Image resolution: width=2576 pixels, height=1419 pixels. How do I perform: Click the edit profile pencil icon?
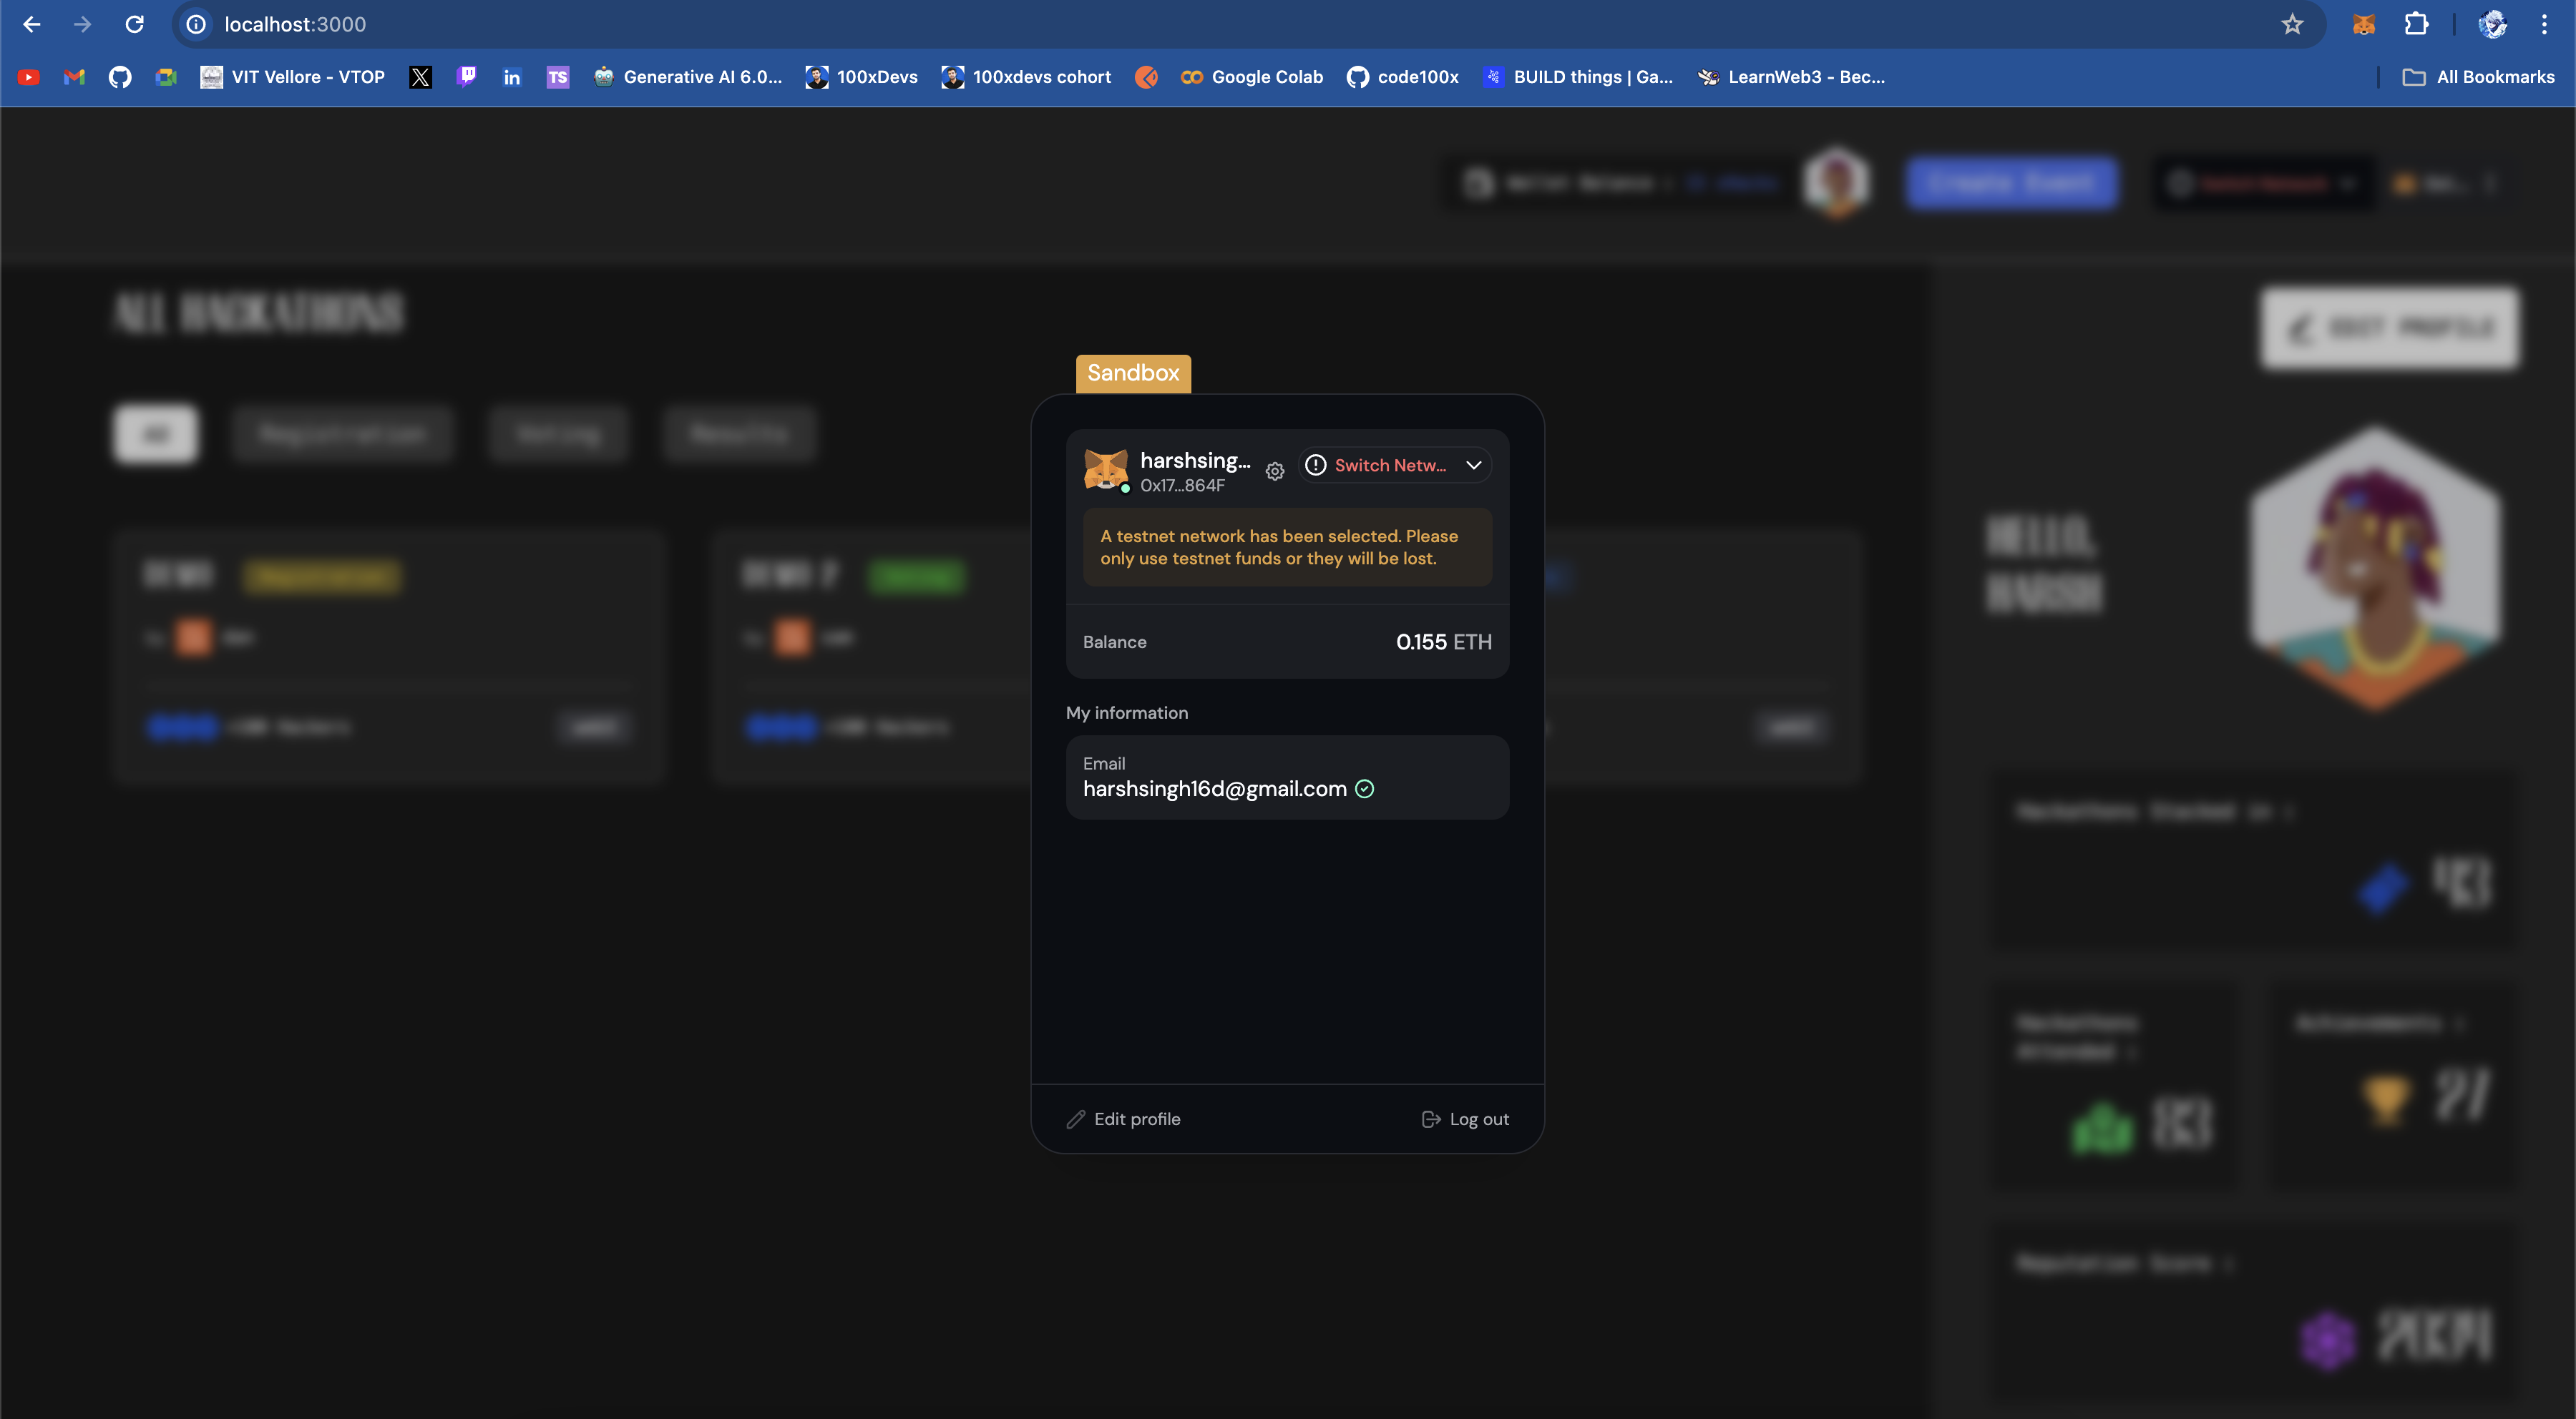(1075, 1119)
